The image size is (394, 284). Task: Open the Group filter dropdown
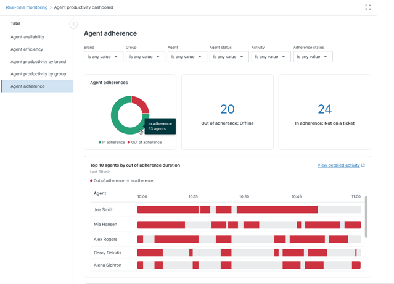pos(145,57)
